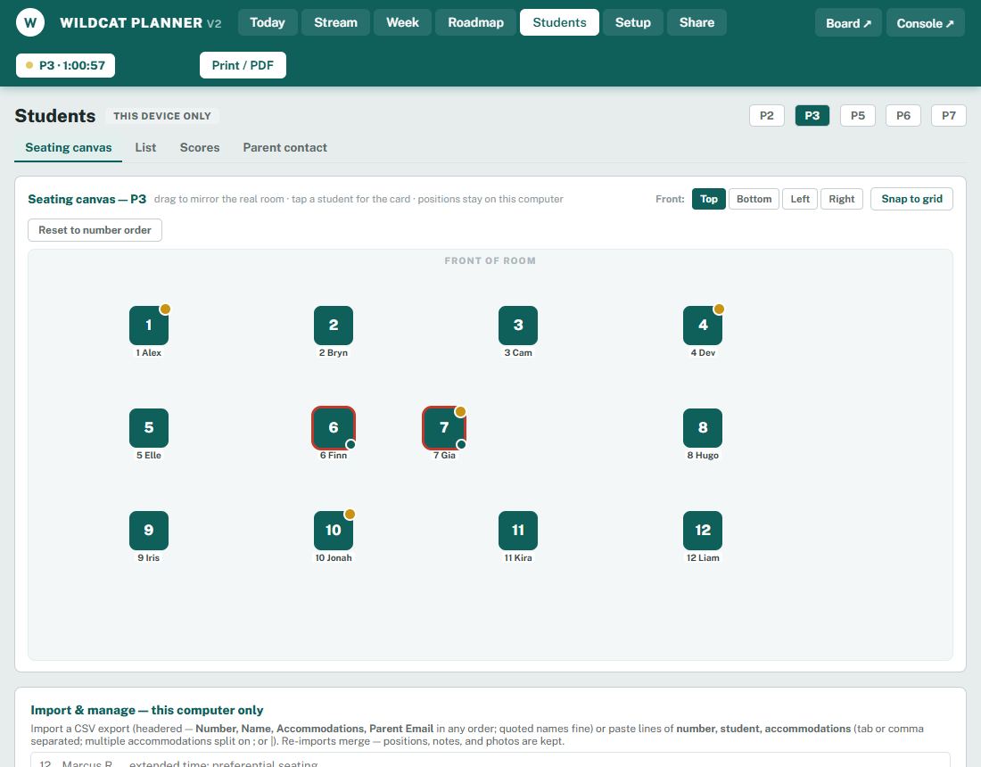Switch to period P5
The width and height of the screenshot is (981, 767).
coord(858,116)
